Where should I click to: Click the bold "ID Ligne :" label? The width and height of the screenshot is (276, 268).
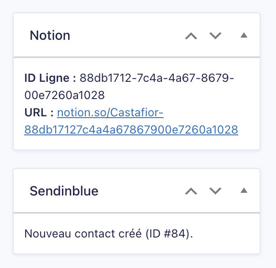pyautogui.click(x=50, y=78)
